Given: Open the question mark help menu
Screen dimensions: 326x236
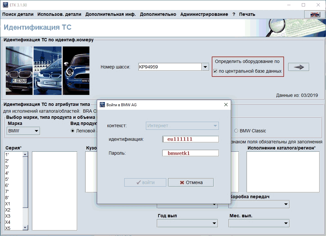Looking at the screenshot, I should tap(234, 14).
